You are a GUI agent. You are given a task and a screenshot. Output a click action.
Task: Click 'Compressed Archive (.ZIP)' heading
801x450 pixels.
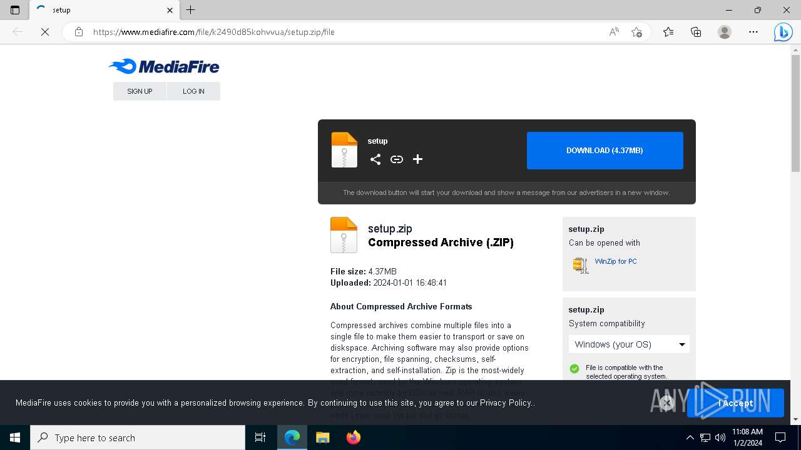tap(441, 242)
